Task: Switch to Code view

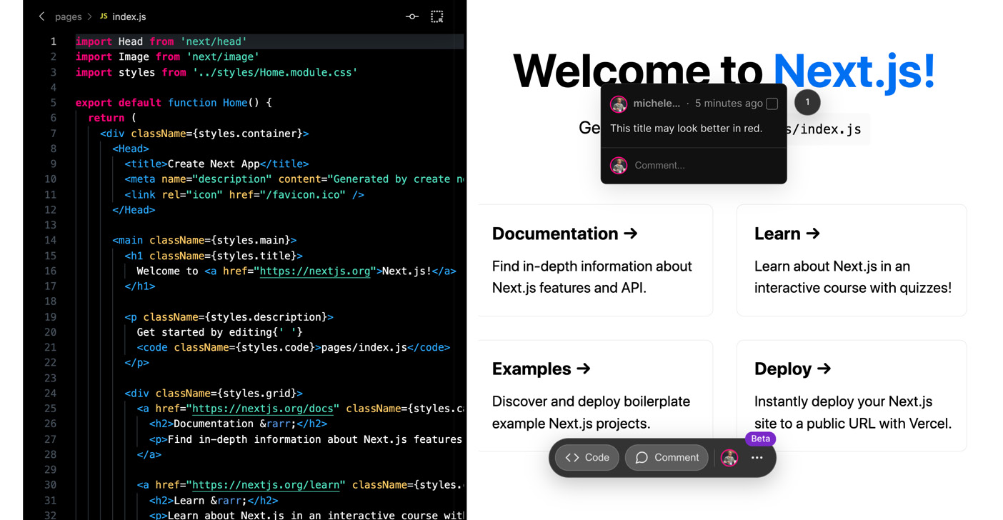Action: 586,457
